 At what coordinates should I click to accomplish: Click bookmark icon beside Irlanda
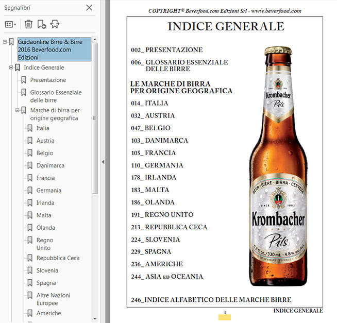pos(30,203)
